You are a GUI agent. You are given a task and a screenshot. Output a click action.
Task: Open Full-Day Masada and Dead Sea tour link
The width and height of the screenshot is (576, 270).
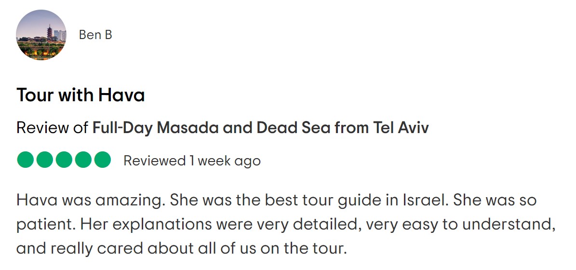tap(260, 128)
